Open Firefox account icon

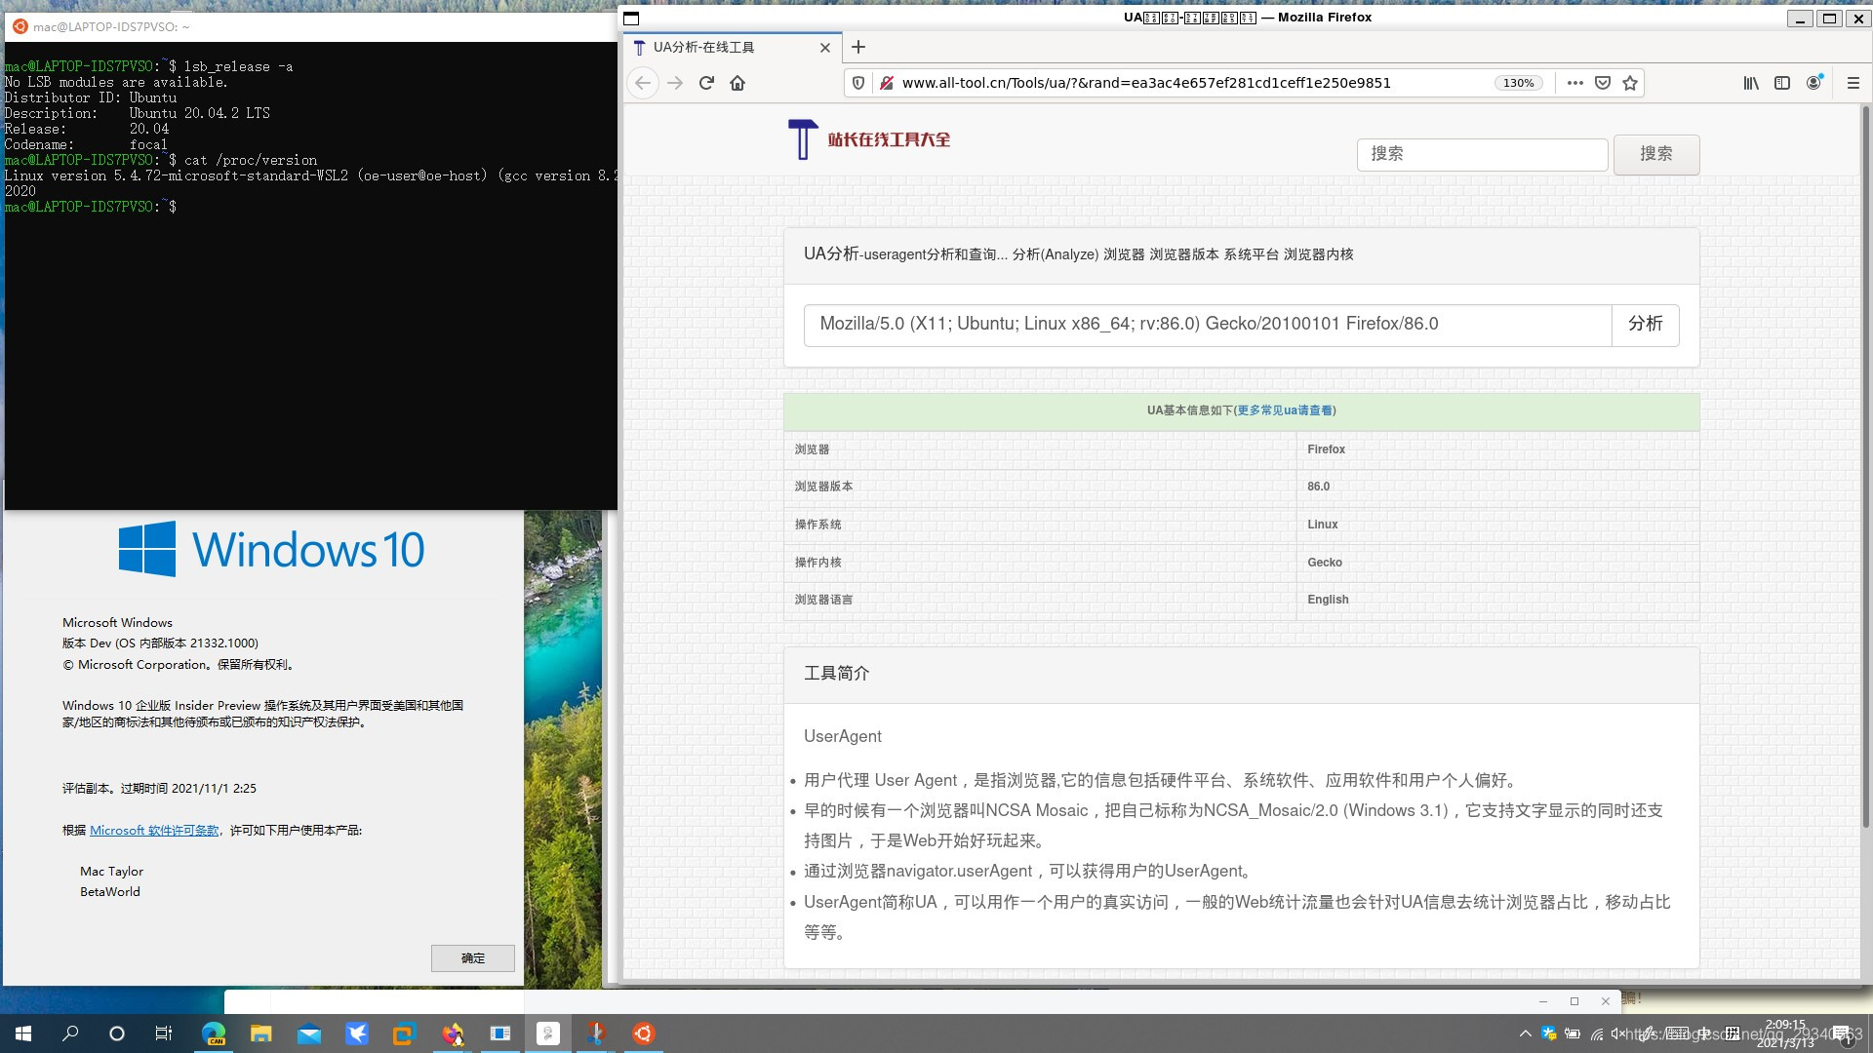[1813, 83]
